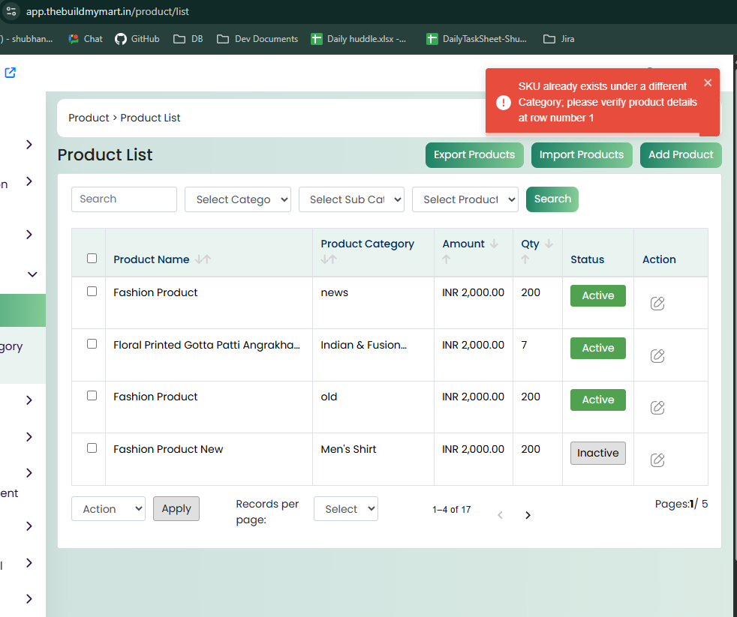The width and height of the screenshot is (737, 617).
Task: Go to previous page of products
Action: click(500, 515)
